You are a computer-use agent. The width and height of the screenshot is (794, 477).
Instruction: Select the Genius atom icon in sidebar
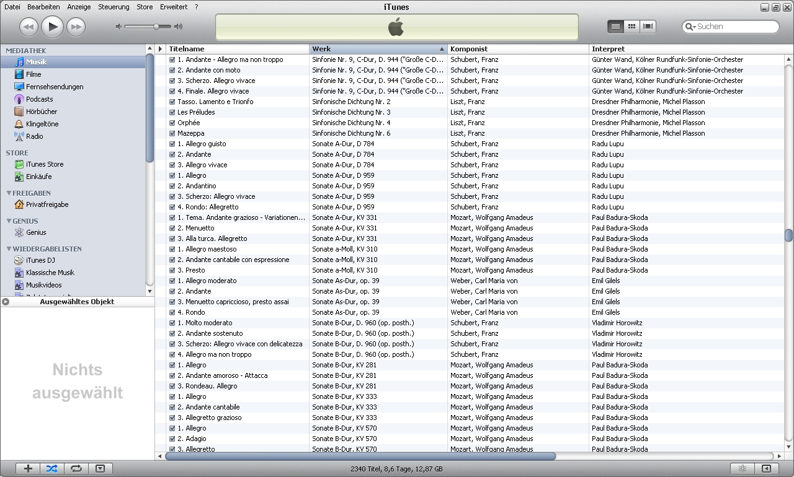coord(19,232)
